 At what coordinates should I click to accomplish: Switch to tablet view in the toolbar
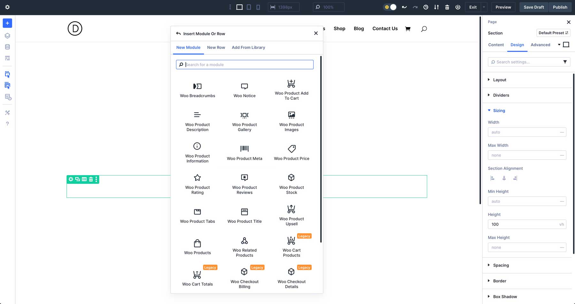(x=249, y=7)
